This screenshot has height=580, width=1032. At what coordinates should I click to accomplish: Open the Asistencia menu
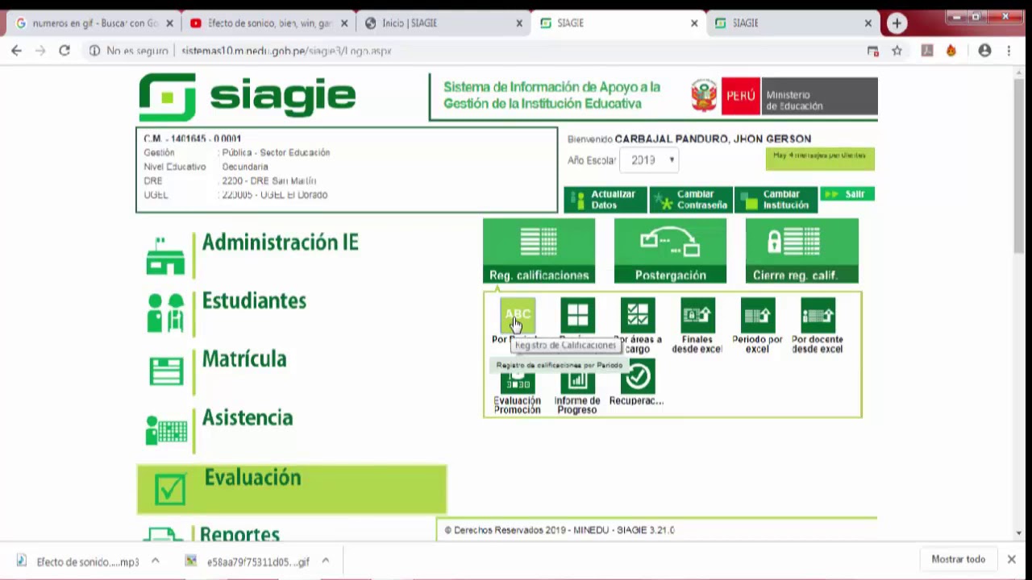[248, 417]
